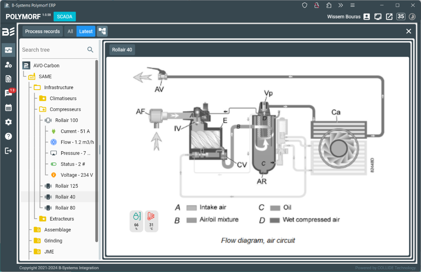The image size is (421, 272).
Task: Click the display screen icon in header
Action: click(378, 16)
